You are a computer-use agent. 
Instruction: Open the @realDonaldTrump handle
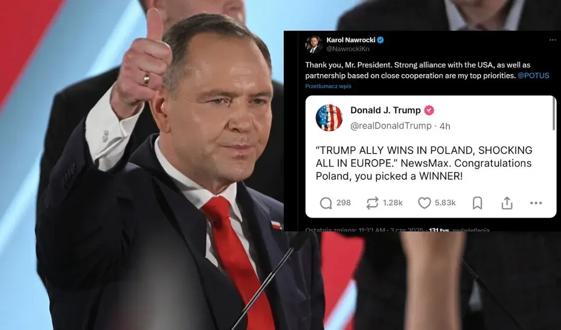click(391, 126)
